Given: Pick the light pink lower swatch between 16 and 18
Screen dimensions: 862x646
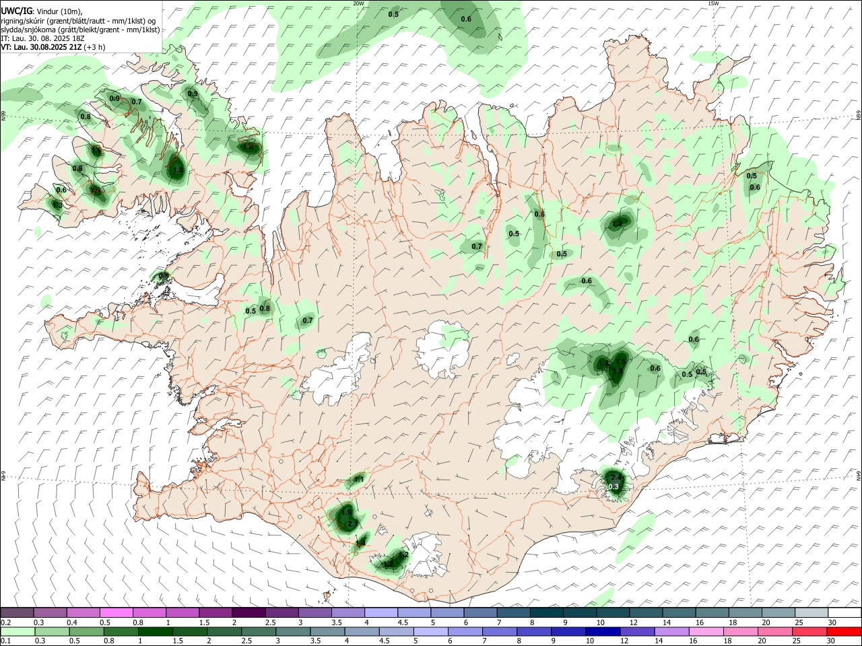Looking at the screenshot, I should (x=706, y=632).
